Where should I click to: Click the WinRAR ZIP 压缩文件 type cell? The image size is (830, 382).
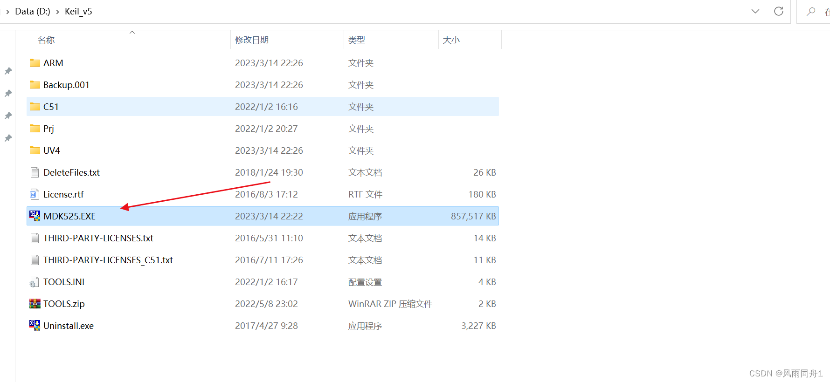(x=390, y=304)
